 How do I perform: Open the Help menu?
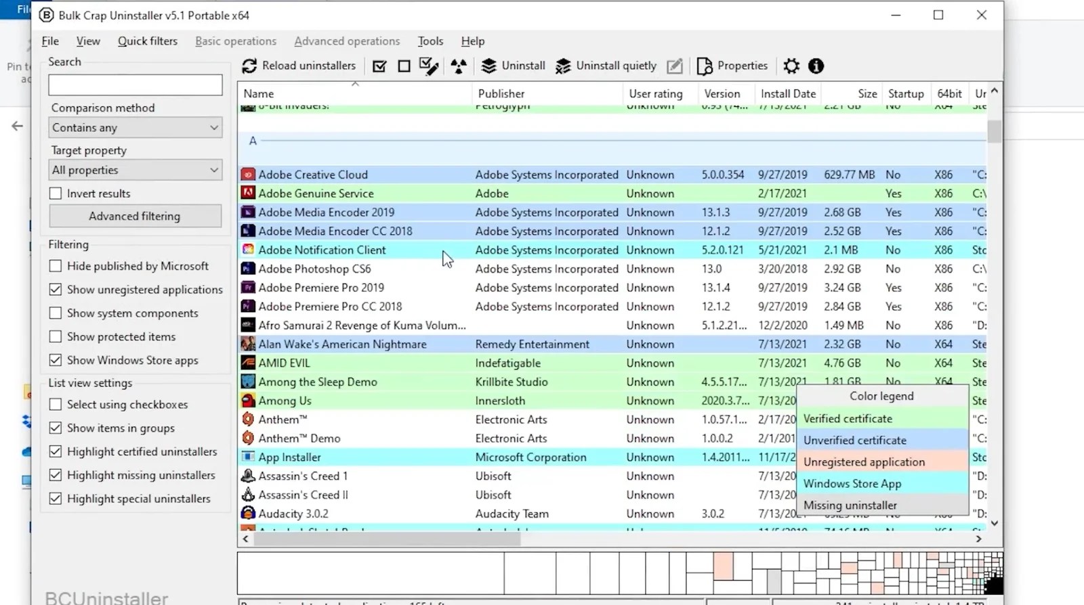[x=473, y=41]
